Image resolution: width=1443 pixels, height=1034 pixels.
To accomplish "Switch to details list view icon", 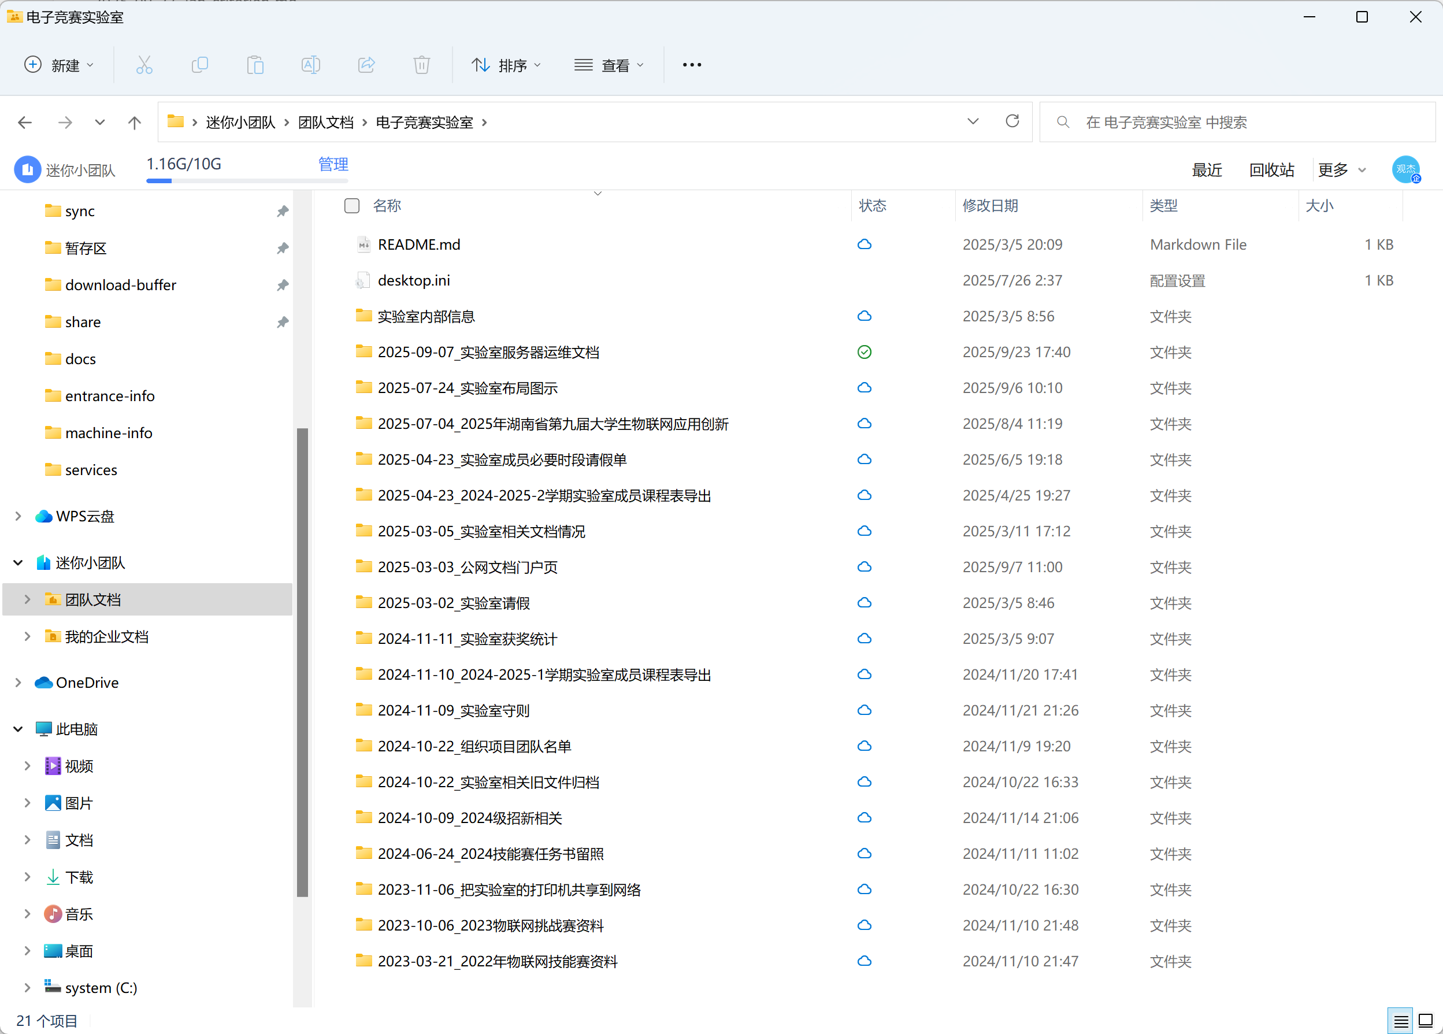I will pos(1400,1020).
